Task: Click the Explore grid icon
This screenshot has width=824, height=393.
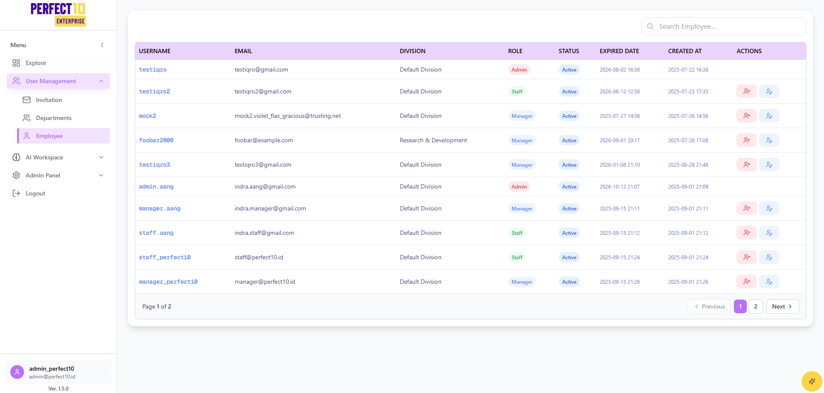Action: (16, 63)
